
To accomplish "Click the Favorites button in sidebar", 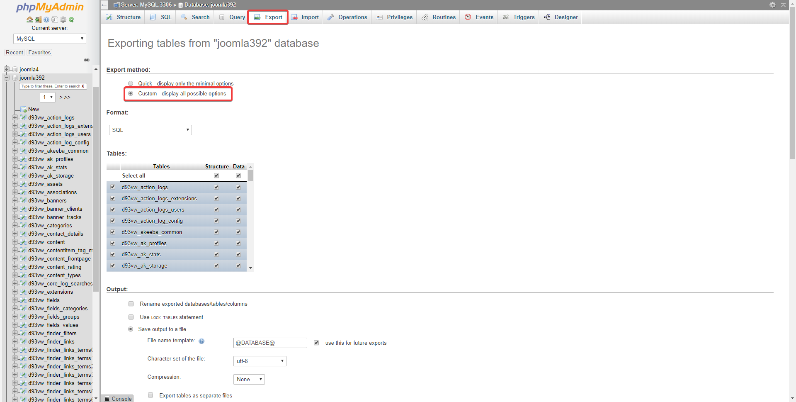I will pyautogui.click(x=39, y=53).
